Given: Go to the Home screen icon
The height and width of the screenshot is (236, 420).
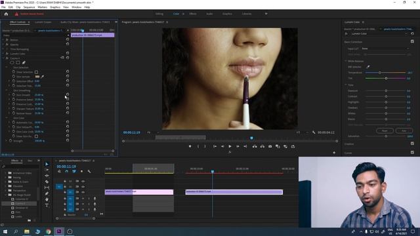Looking at the screenshot, I should click(x=6, y=14).
